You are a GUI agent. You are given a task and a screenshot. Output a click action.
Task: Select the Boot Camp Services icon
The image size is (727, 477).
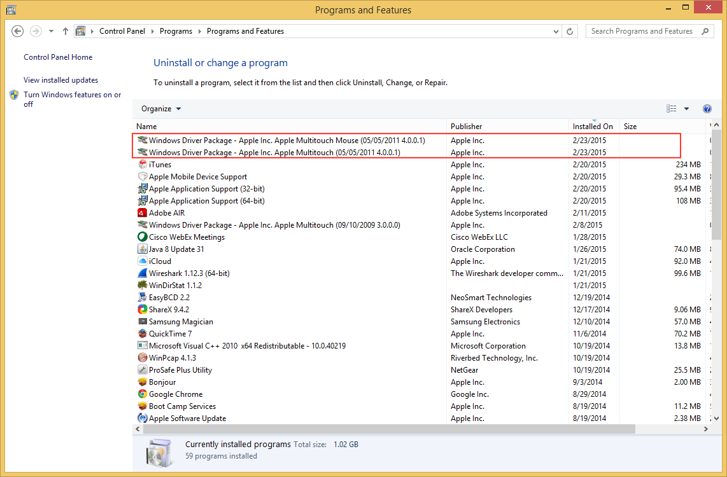pos(143,406)
